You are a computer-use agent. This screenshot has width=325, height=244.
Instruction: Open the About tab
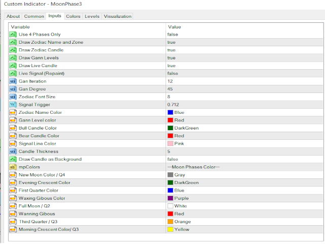(13, 16)
